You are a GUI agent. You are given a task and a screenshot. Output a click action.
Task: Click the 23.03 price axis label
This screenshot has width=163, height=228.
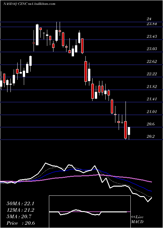(152, 49)
